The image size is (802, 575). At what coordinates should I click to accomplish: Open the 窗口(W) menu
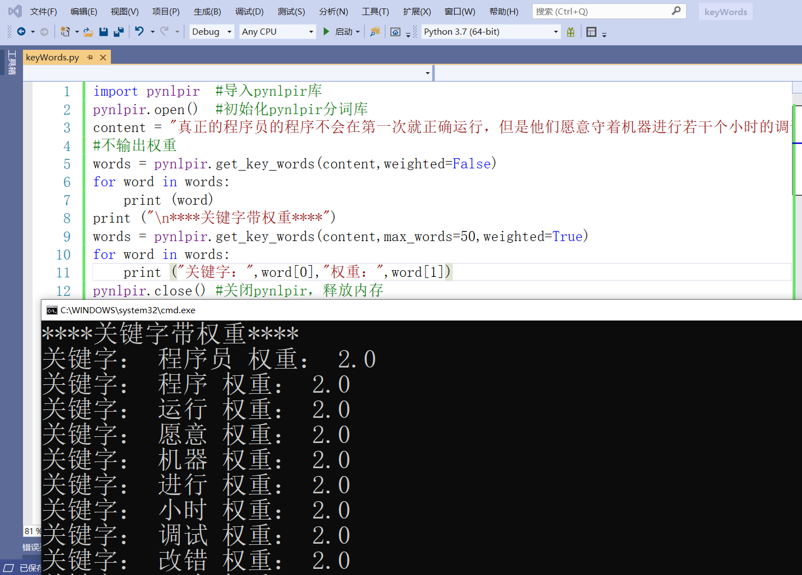(459, 11)
